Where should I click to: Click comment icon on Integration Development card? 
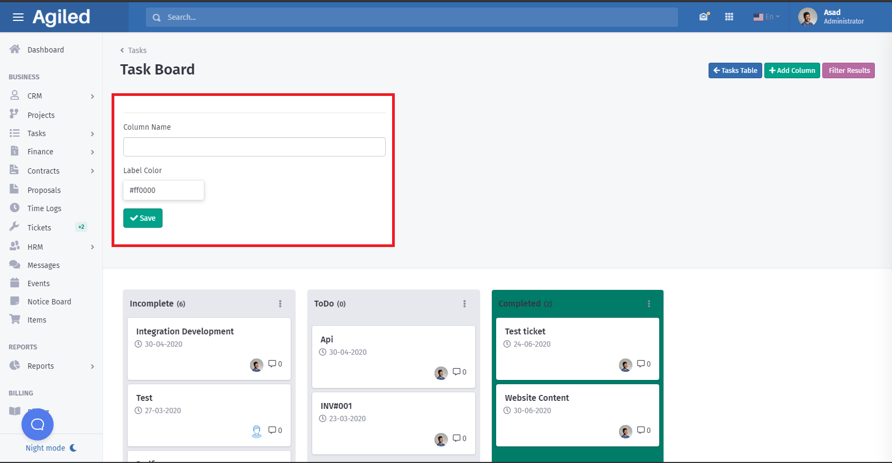pos(272,364)
